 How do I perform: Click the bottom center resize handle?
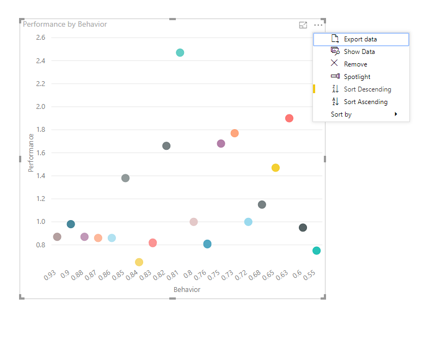173,299
